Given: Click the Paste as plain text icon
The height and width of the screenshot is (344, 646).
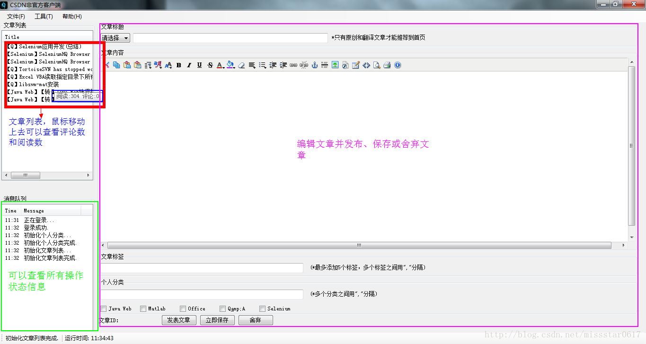Looking at the screenshot, I should [137, 65].
